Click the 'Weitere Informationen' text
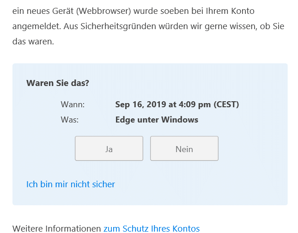298x233 pixels. 56,228
